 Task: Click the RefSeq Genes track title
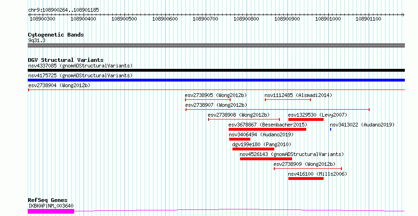pyautogui.click(x=48, y=200)
